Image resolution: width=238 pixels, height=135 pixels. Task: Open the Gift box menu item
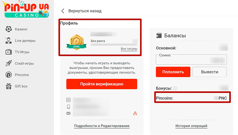coord(21,86)
